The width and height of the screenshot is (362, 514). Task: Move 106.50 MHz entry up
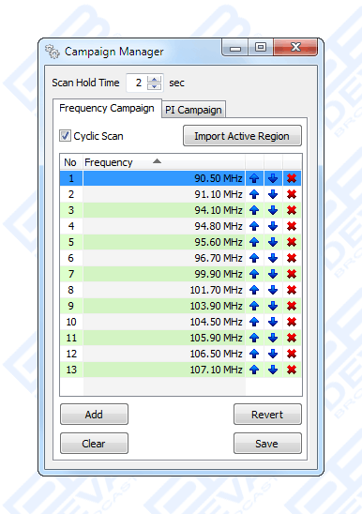254,354
